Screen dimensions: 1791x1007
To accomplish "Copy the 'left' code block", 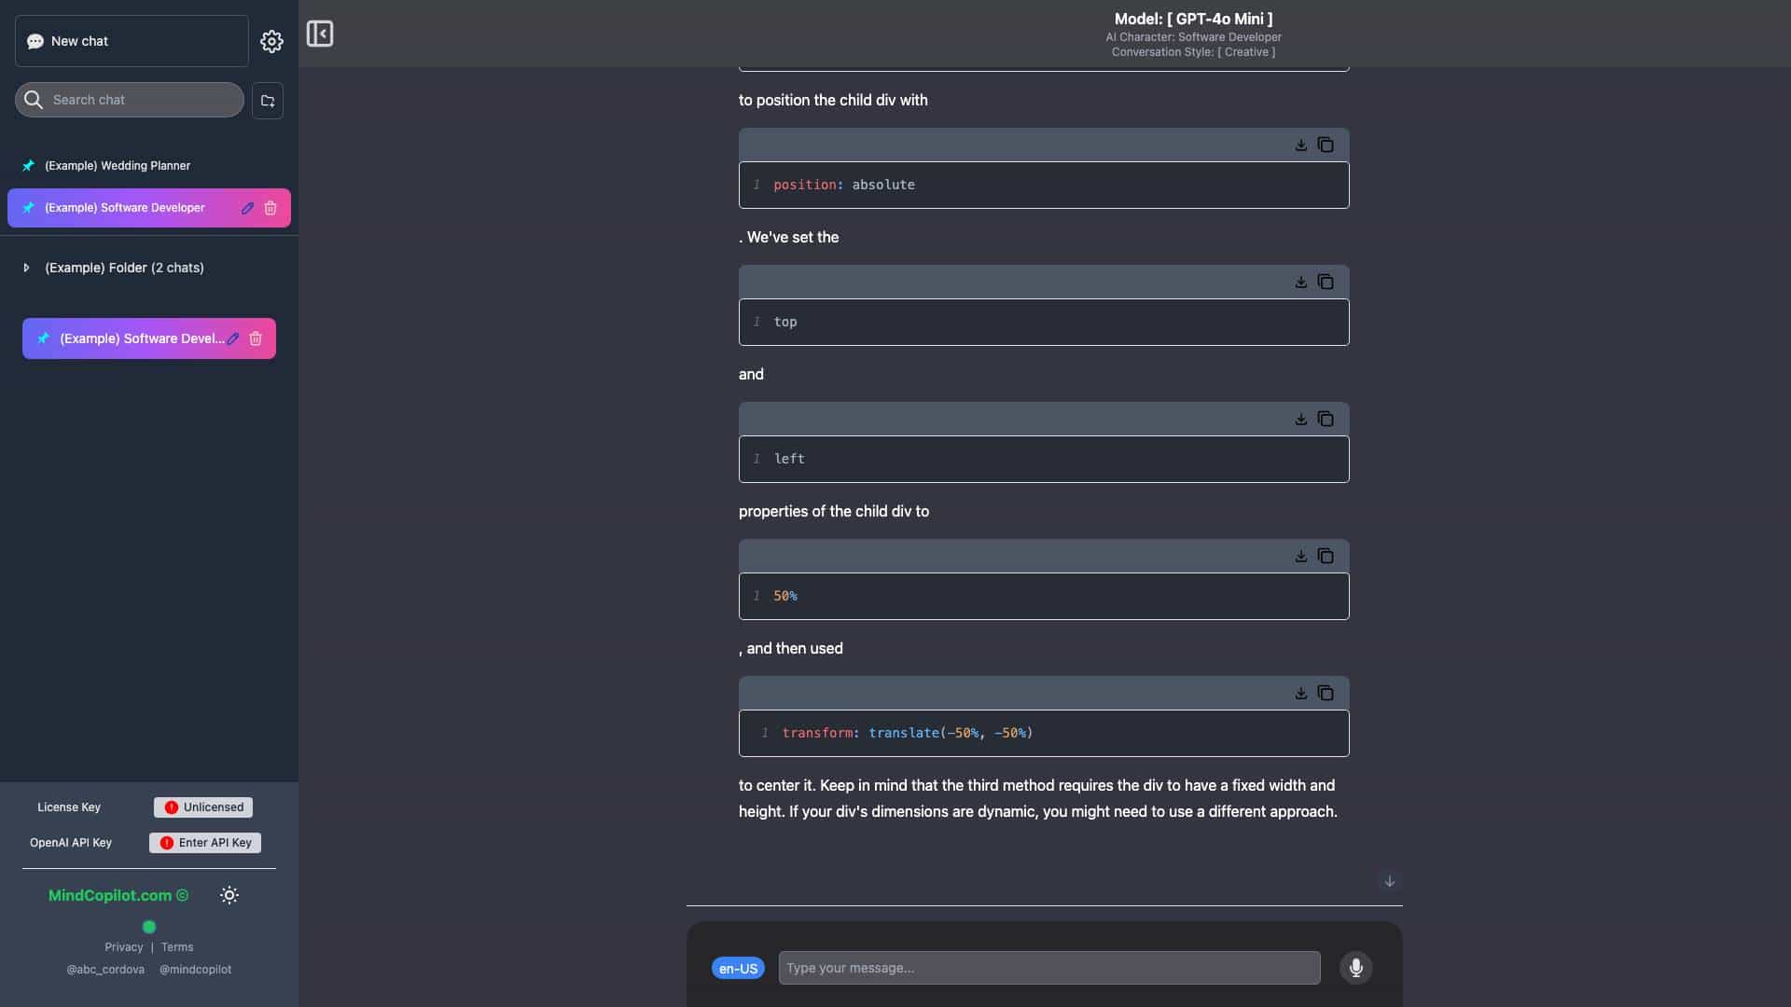I will click(1326, 419).
